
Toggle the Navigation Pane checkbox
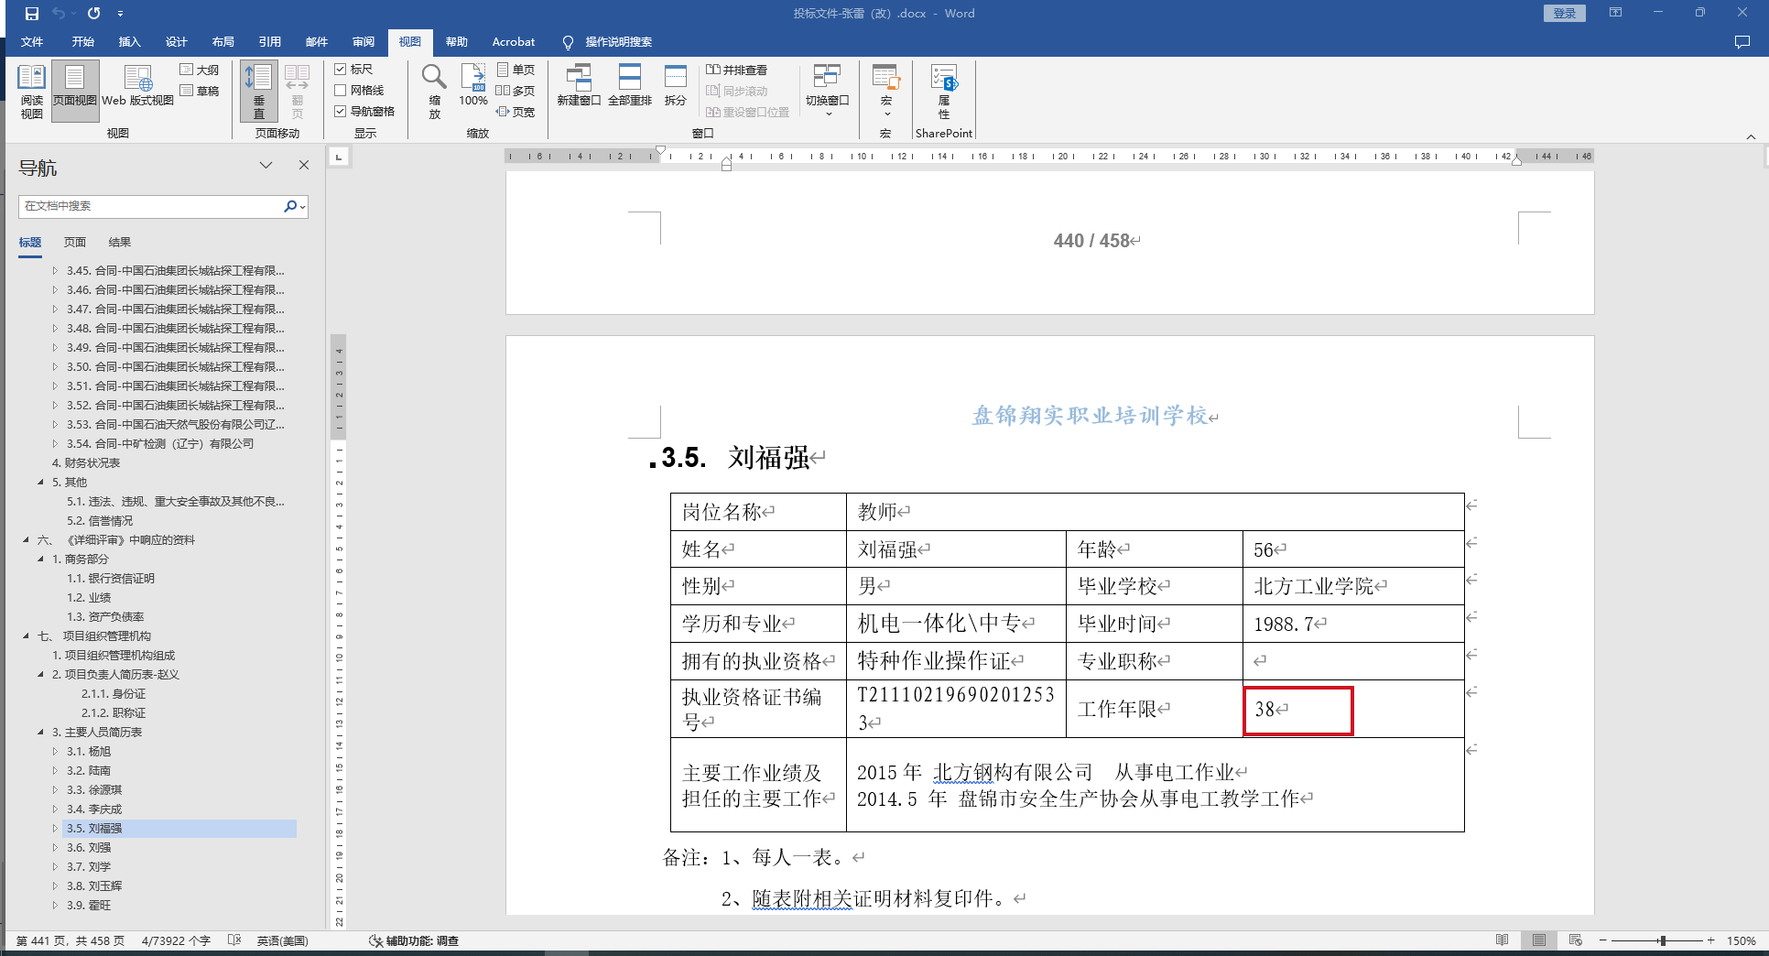point(341,112)
